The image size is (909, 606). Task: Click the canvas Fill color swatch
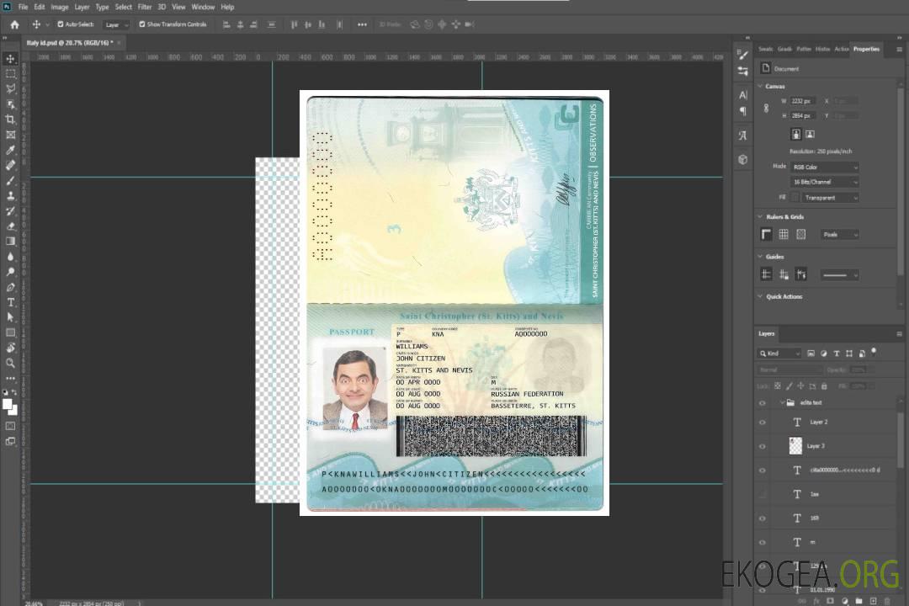795,198
